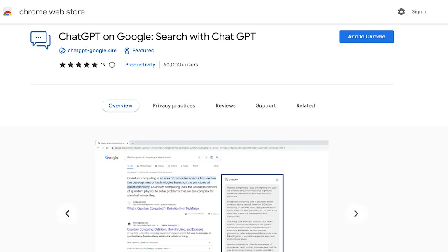Viewport: 448px width, 252px height.
Task: Show the previous screenshot with left arrow
Action: point(67,213)
